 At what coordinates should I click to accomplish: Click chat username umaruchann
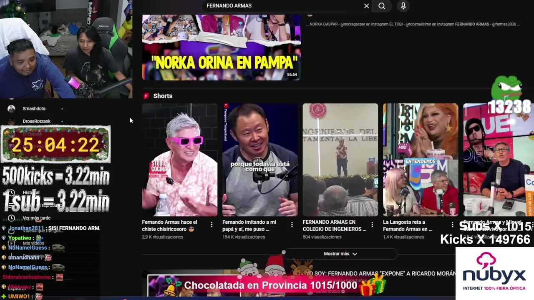pyautogui.click(x=24, y=257)
